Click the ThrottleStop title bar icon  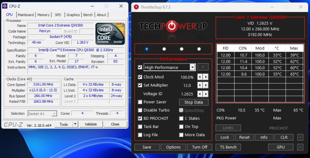(136, 7)
